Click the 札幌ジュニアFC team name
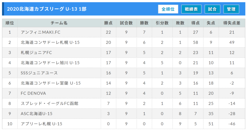 (36, 53)
